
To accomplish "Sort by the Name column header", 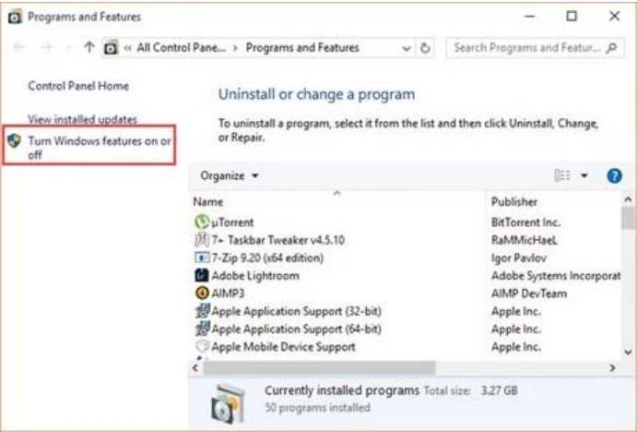I will [208, 202].
